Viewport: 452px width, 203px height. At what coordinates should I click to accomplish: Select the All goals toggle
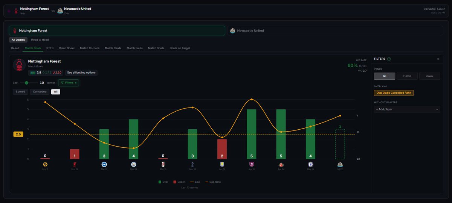[x=56, y=92]
